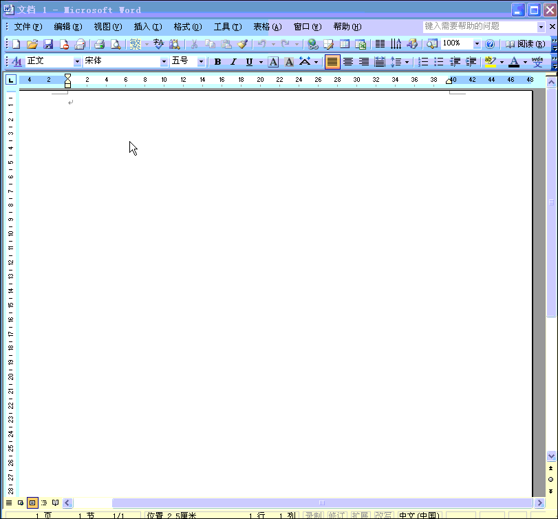Toggle center alignment
The height and width of the screenshot is (519, 558).
click(348, 62)
